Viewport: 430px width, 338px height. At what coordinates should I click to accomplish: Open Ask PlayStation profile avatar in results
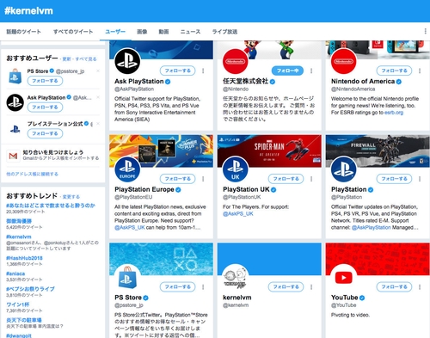127,61
